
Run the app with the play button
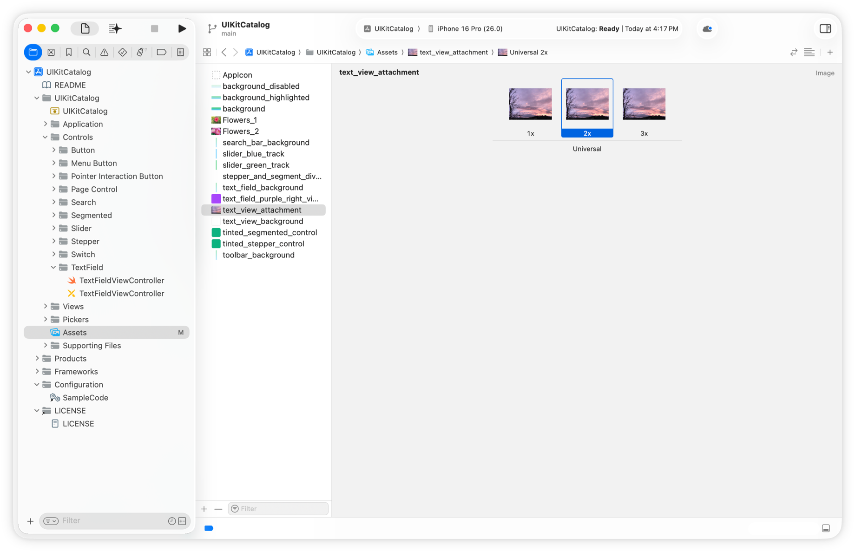182,28
